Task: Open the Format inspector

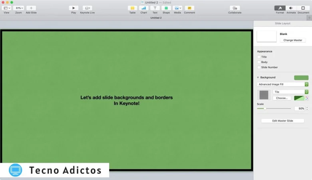Action: pyautogui.click(x=280, y=8)
